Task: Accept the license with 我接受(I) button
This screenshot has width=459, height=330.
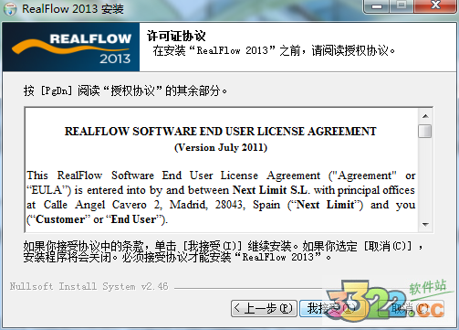Action: [x=333, y=308]
